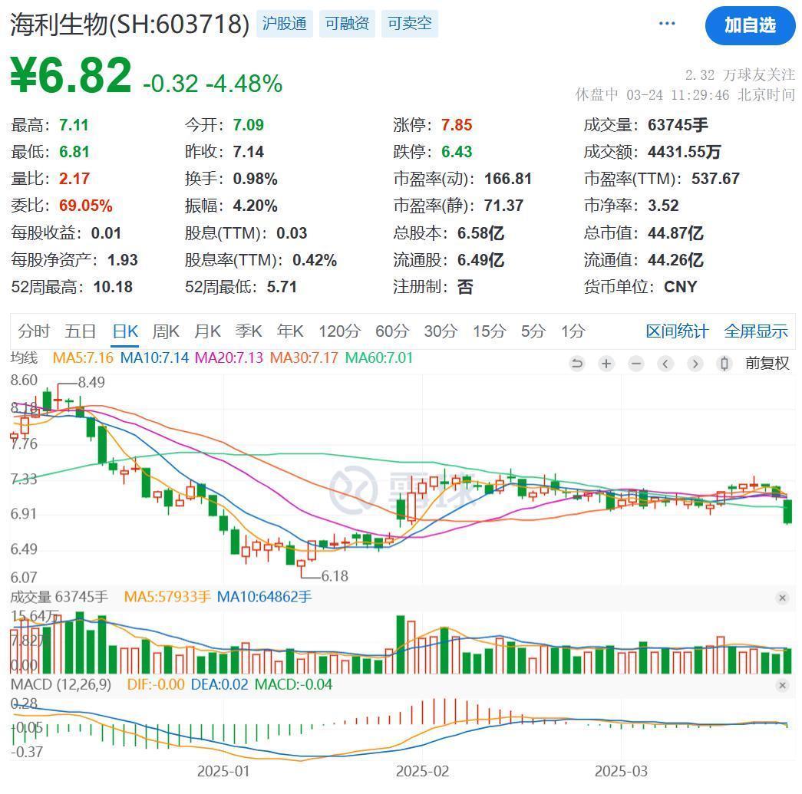
Task: Select the 月K tab
Action: coord(207,331)
